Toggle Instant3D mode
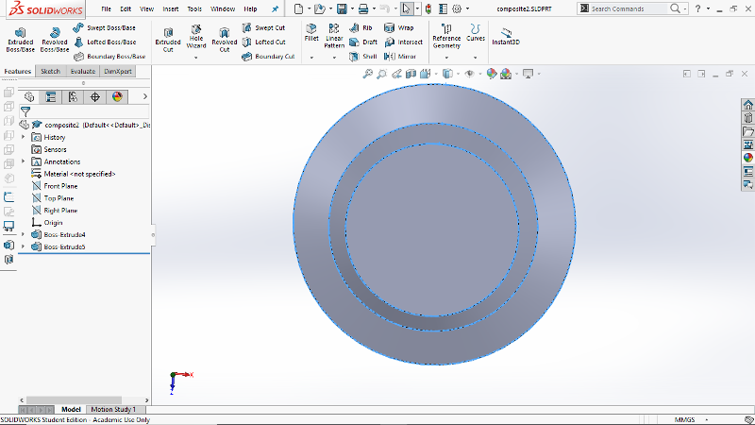Screen dimensions: 755x425 coord(506,36)
